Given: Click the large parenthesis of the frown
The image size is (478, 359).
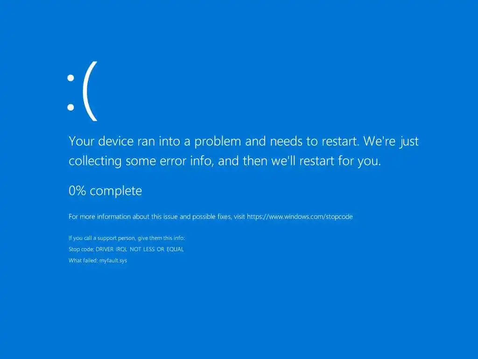Looking at the screenshot, I should pyautogui.click(x=90, y=91).
